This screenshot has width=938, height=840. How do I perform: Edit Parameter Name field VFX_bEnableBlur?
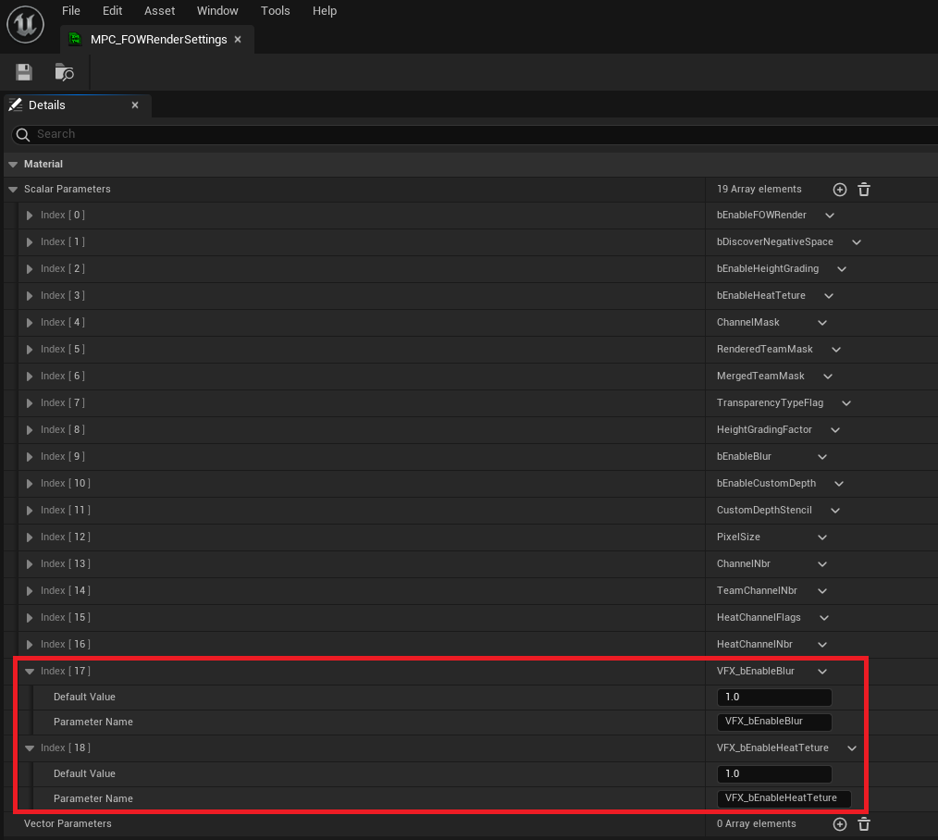774,722
